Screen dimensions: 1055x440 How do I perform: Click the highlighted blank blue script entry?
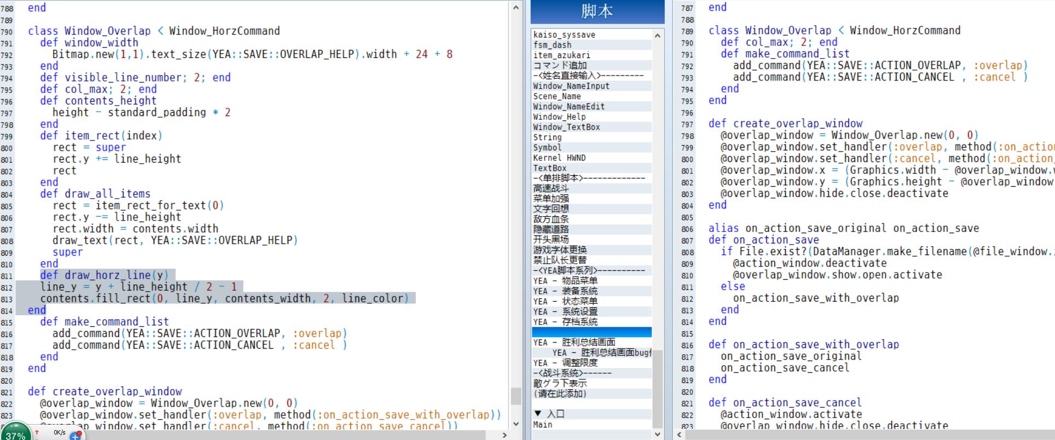point(592,332)
